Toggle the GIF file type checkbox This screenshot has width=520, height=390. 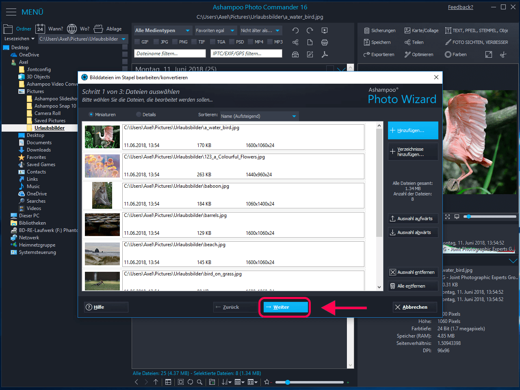click(137, 42)
